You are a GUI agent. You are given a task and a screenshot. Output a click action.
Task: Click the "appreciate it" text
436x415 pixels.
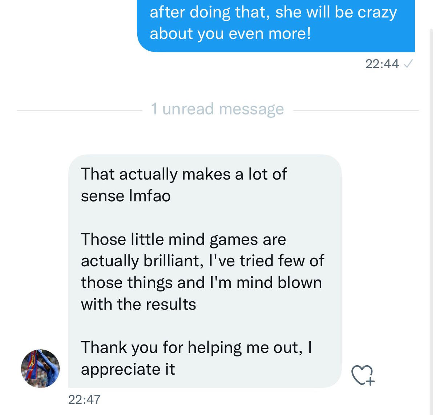(128, 369)
